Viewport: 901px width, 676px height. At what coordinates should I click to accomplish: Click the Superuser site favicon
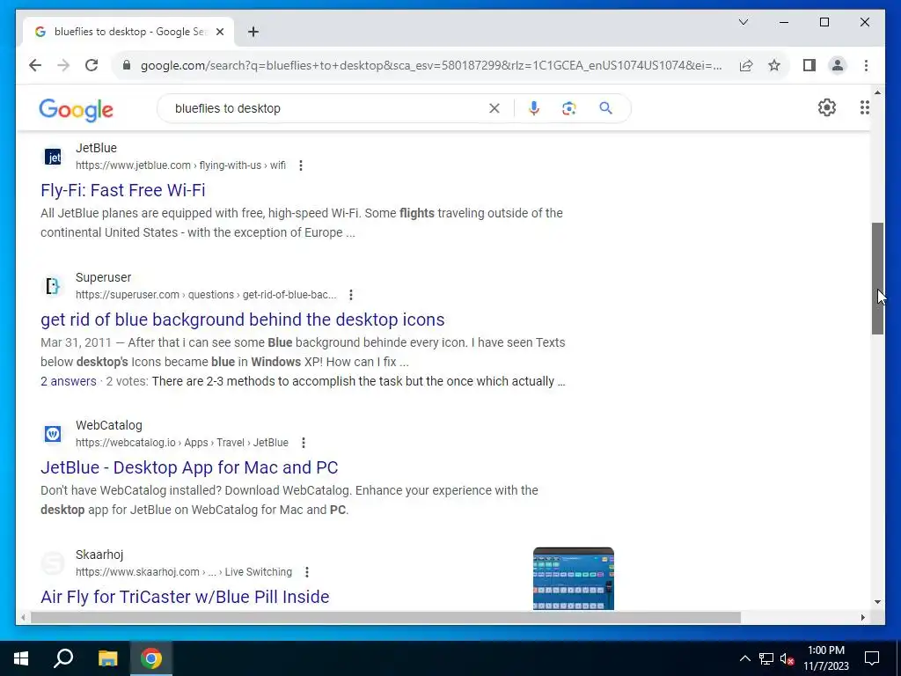(x=53, y=286)
